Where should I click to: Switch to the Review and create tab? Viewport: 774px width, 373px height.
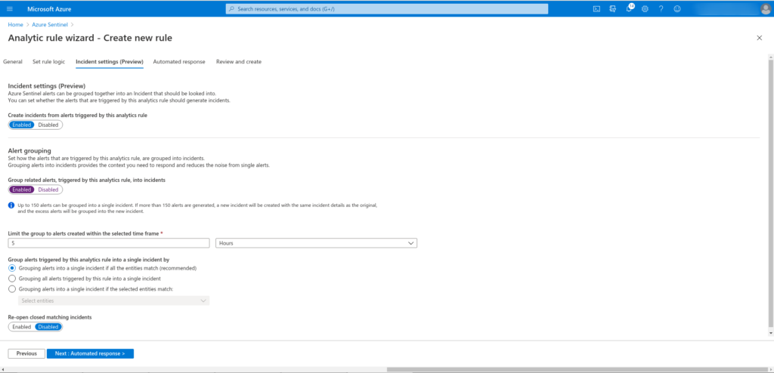click(239, 62)
